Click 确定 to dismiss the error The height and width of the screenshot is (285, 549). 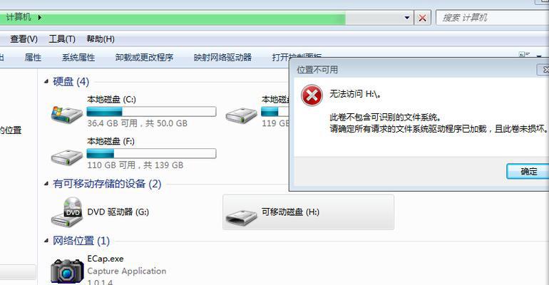point(528,171)
